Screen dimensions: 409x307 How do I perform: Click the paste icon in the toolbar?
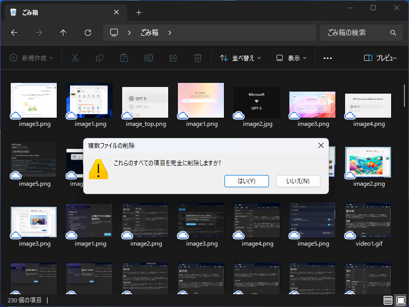click(x=124, y=58)
